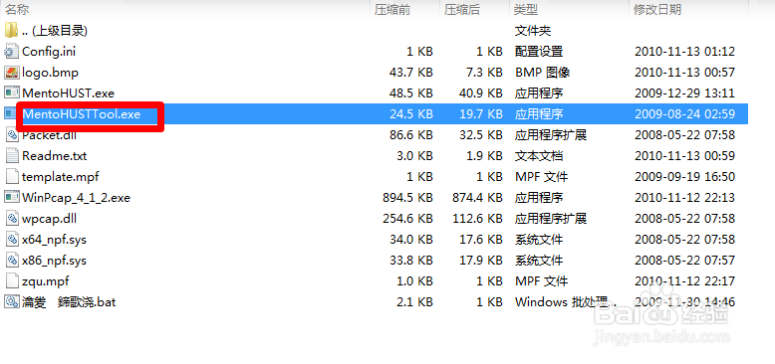Click the 2010-11-13 00:59 date cell
The width and height of the screenshot is (775, 364).
(x=684, y=156)
